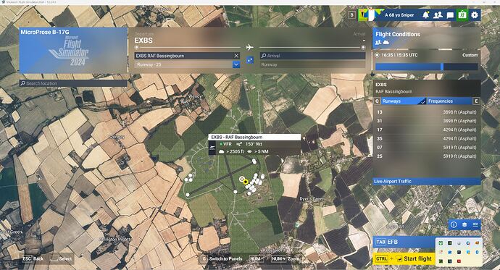Open the map layers filter icon

tap(464, 225)
